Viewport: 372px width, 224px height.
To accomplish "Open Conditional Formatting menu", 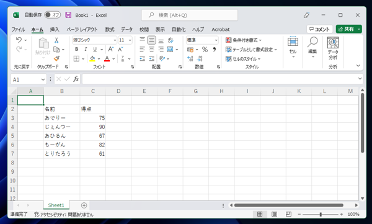I will tap(244, 40).
